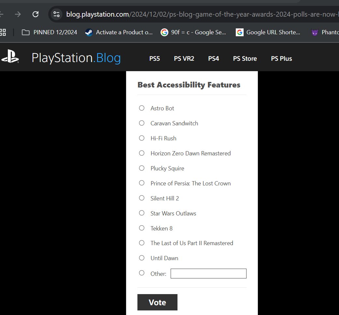Click inside the 'Other' text input field
The image size is (339, 315).
pos(208,274)
